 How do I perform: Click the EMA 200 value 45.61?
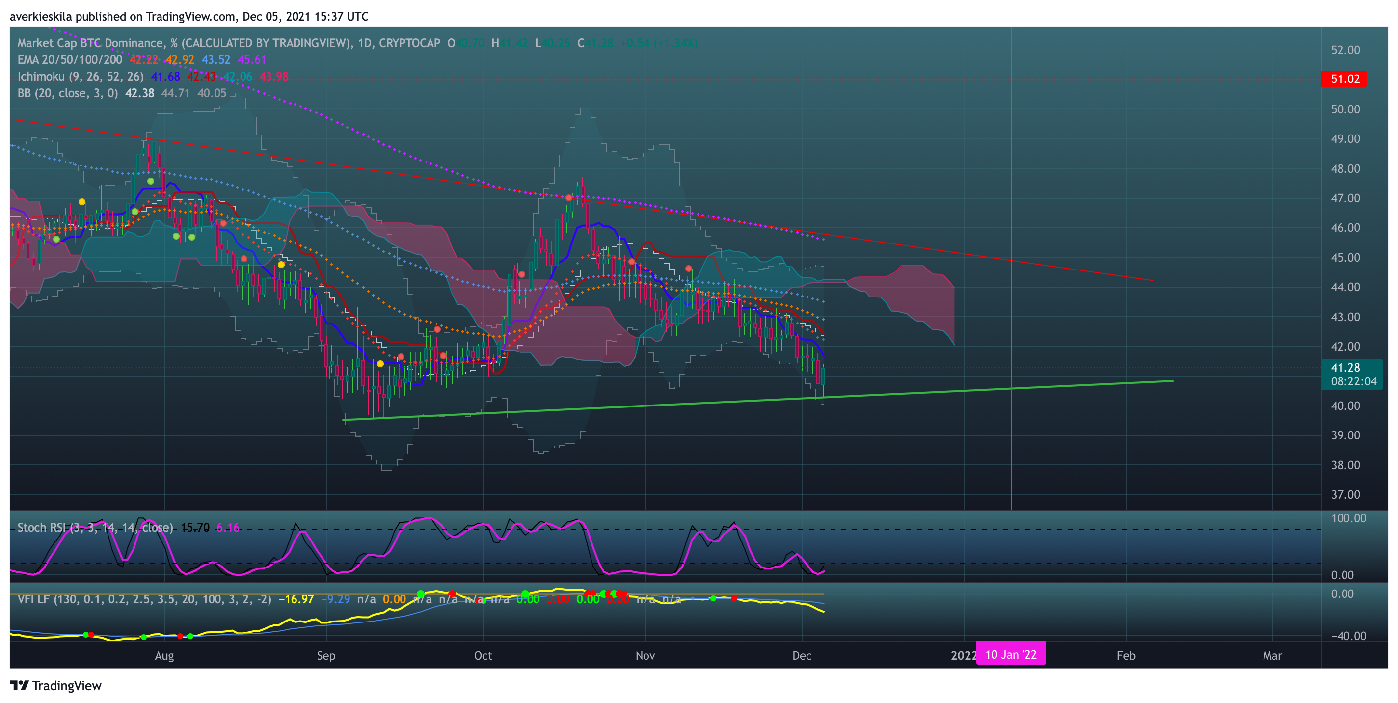pyautogui.click(x=252, y=60)
